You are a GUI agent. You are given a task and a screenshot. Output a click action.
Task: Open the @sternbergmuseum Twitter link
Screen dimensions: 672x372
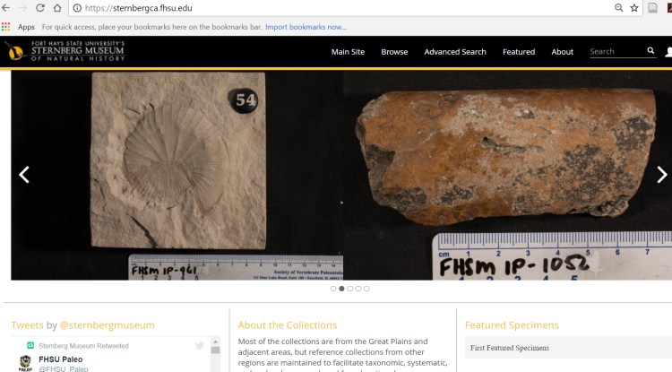point(108,325)
